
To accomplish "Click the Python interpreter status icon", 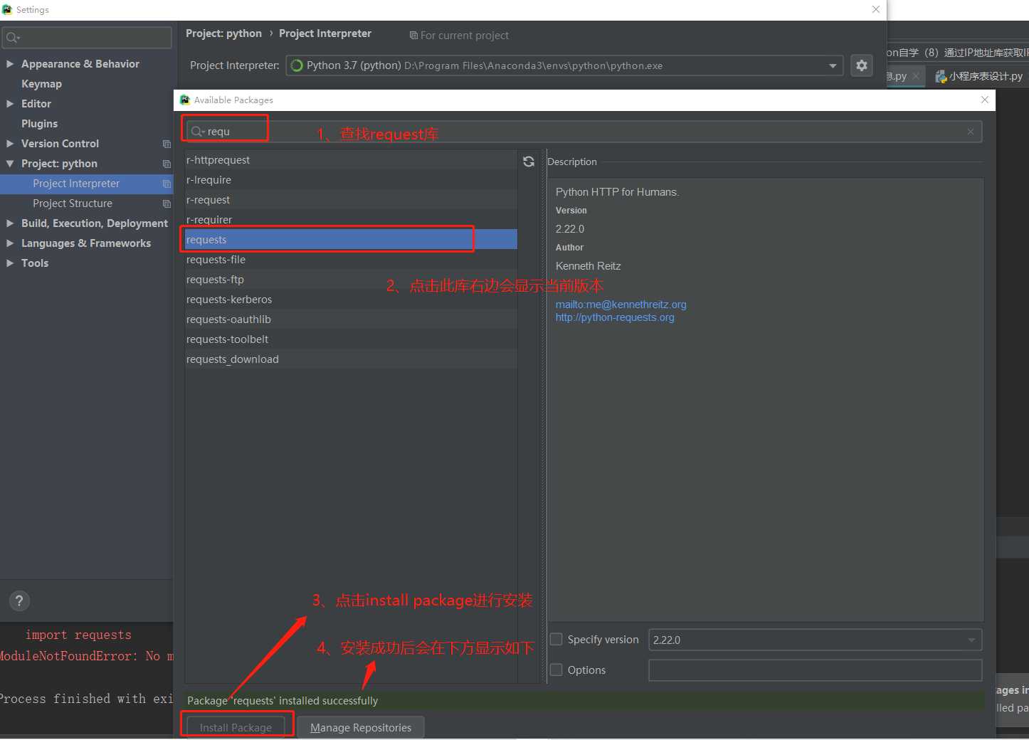I will (x=297, y=65).
